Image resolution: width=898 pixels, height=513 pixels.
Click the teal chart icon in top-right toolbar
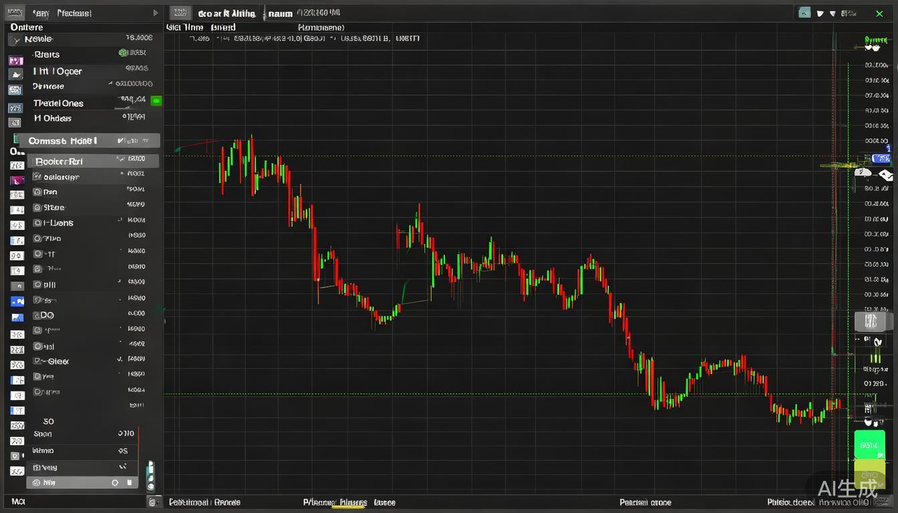pos(804,13)
